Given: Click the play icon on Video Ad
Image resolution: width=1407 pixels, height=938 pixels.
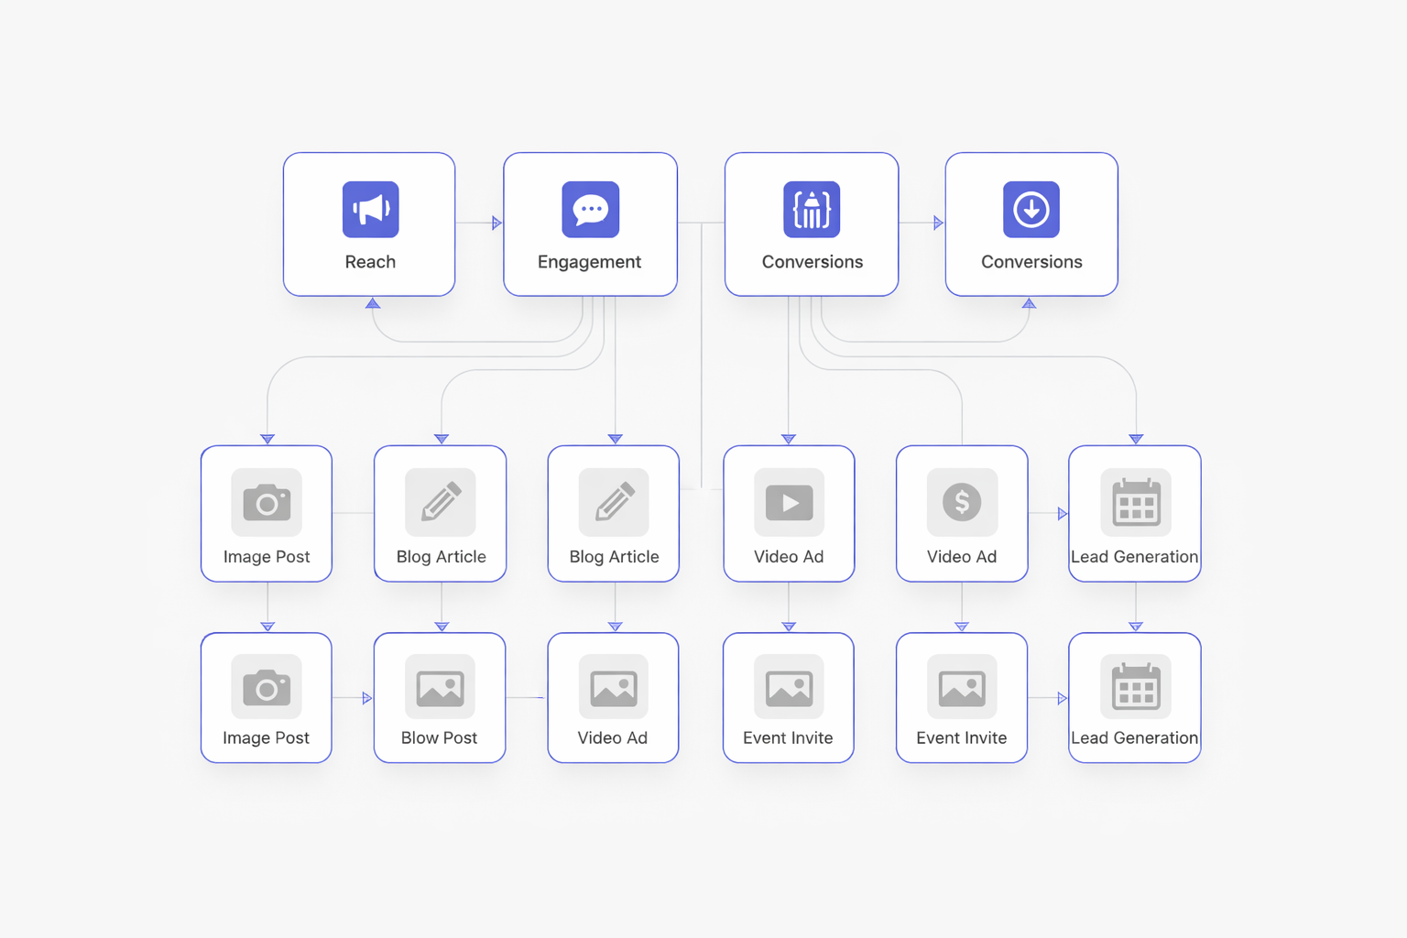Looking at the screenshot, I should point(789,502).
